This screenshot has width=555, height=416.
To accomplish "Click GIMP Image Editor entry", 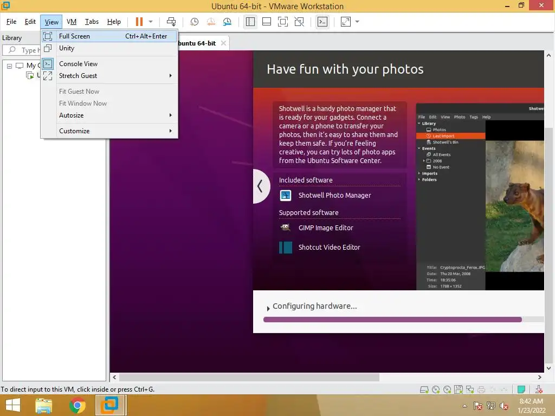I will [326, 228].
